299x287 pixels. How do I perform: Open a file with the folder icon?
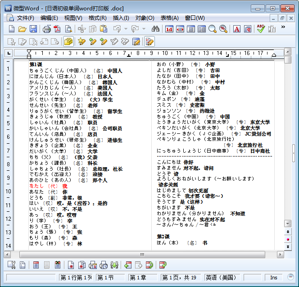pyautogui.click(x=23, y=29)
